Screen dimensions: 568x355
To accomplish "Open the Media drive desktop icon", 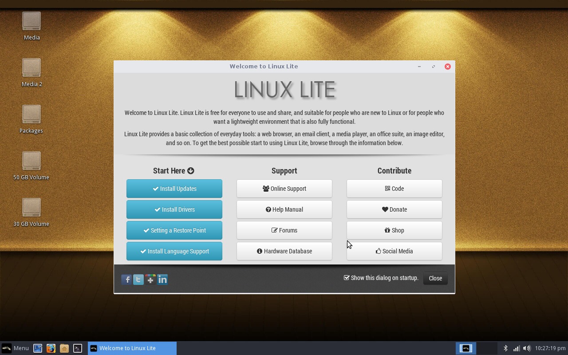I will 32,26.
